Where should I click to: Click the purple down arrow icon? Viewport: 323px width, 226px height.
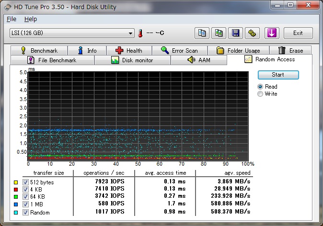[x=271, y=33]
